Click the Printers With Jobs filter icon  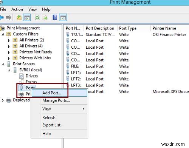click(15, 58)
